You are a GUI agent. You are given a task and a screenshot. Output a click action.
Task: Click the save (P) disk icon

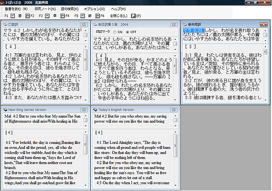coord(133,16)
